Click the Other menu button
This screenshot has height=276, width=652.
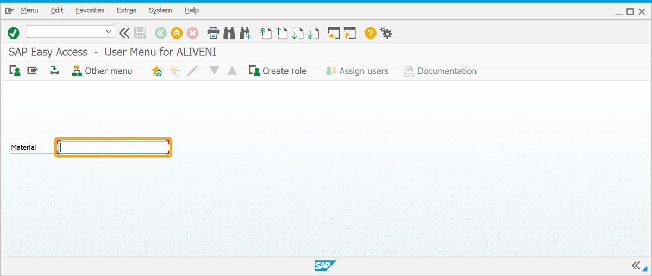102,71
